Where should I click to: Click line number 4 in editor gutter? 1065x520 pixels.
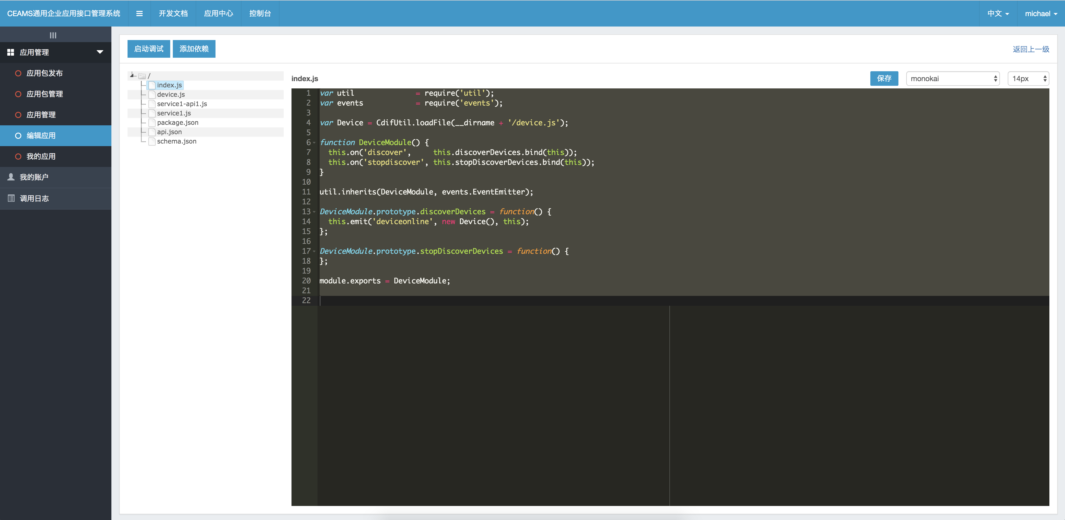tap(308, 123)
